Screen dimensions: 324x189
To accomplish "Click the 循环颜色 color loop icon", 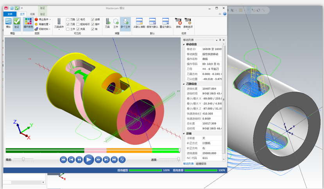I will (28, 23).
